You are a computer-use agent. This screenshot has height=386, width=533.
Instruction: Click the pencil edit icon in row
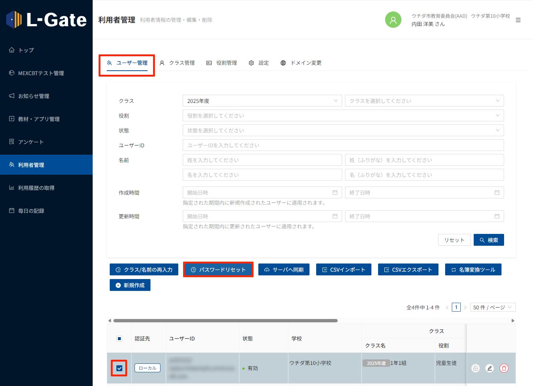point(490,368)
